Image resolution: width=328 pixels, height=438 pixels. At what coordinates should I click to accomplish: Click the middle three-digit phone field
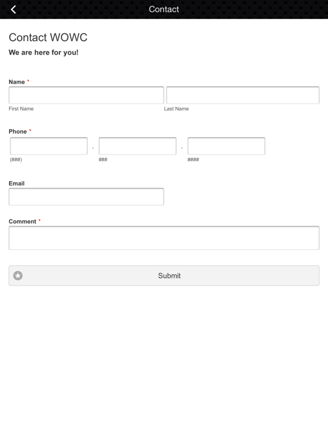coord(137,146)
